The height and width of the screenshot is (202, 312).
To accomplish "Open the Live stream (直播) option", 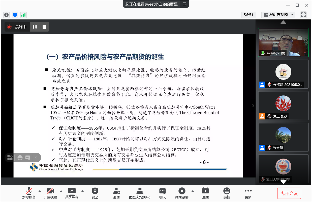I will (x=205, y=193).
